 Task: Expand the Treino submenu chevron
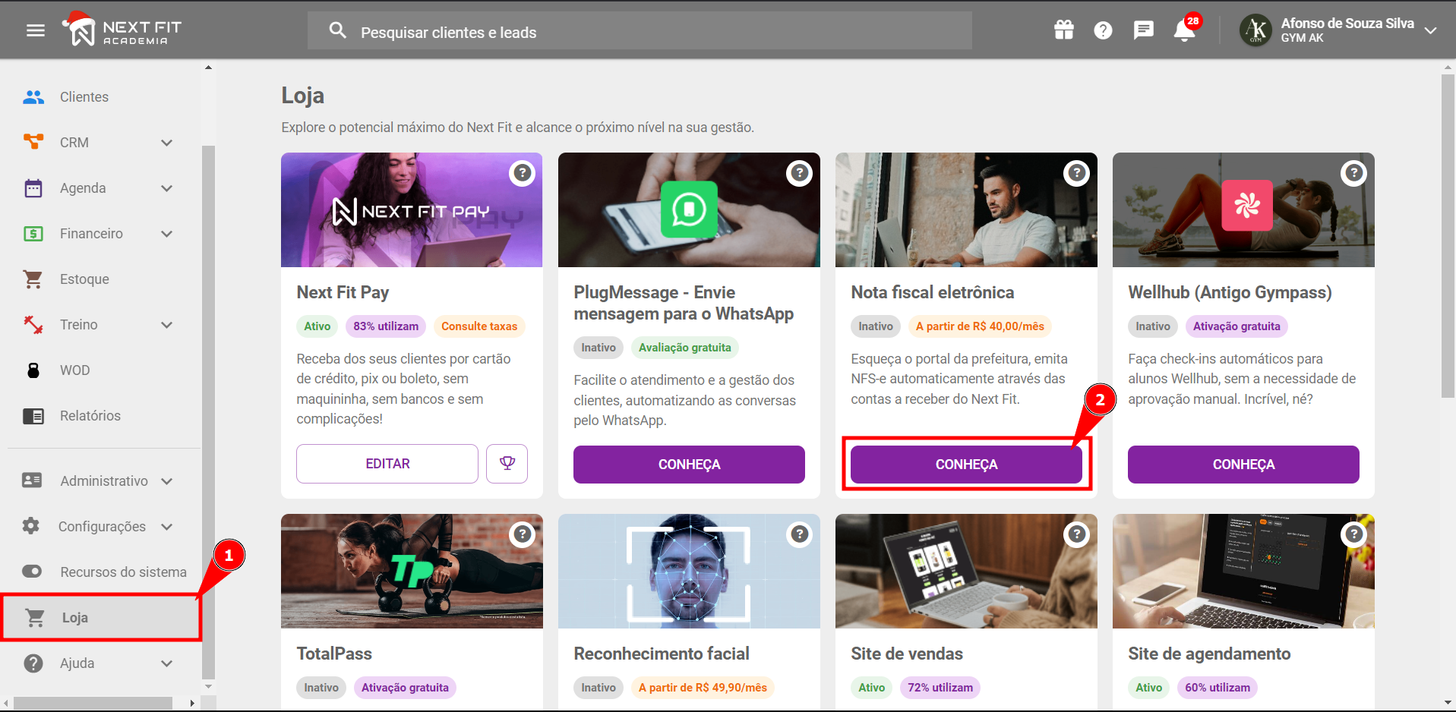[x=167, y=325]
